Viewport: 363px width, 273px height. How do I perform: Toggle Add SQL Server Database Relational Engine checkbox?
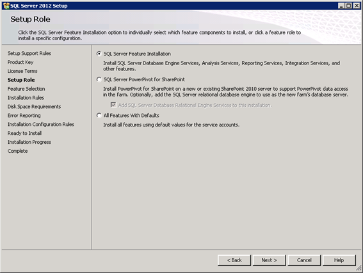(113, 105)
